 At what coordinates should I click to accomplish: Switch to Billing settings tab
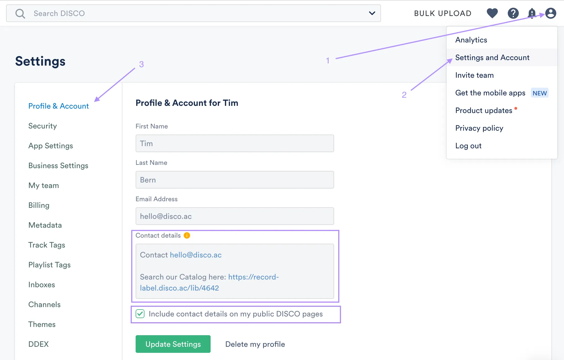[39, 205]
